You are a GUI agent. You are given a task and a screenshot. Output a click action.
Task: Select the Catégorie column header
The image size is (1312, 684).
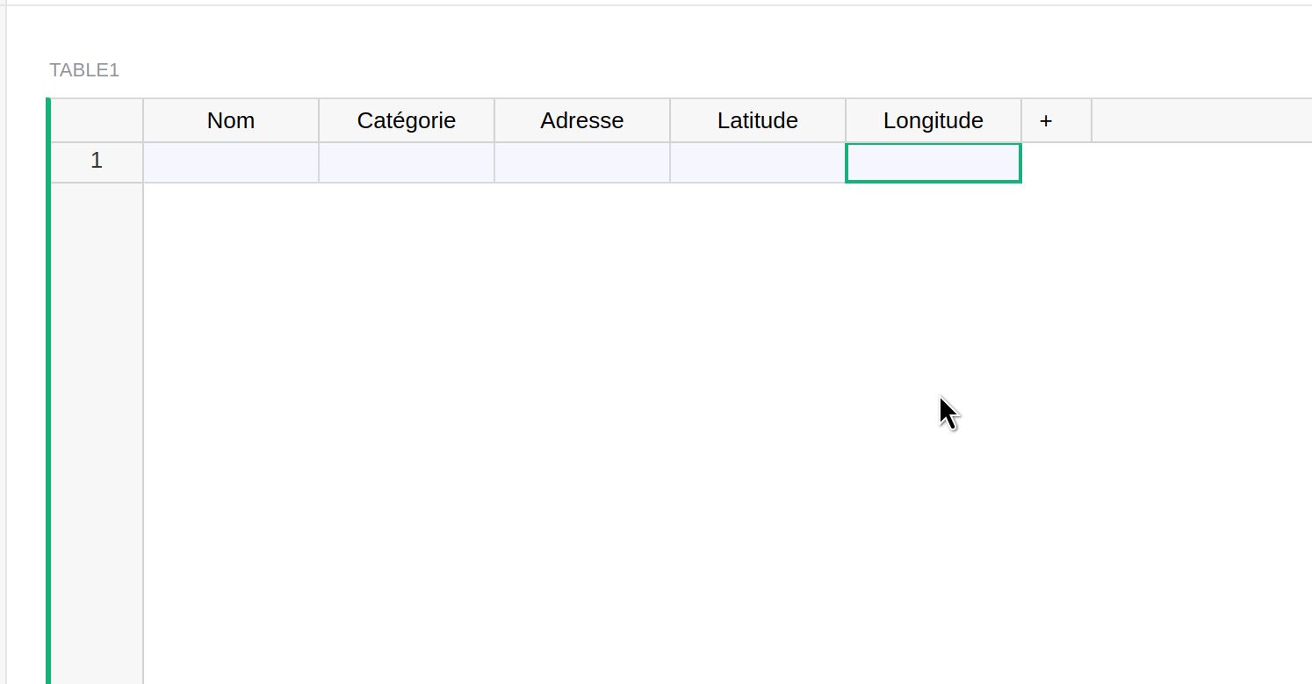[x=407, y=121]
